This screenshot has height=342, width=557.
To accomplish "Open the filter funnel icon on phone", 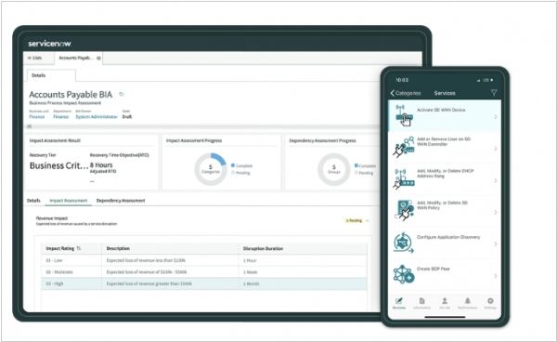I will tap(494, 93).
